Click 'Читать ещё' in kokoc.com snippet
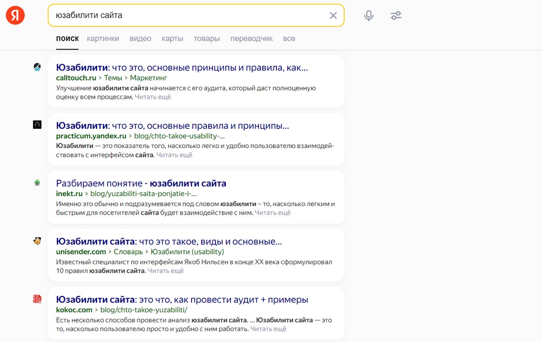The image size is (542, 342). (268, 329)
